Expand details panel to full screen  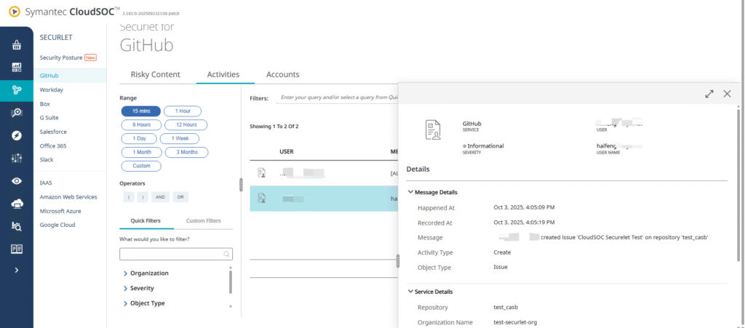[709, 94]
